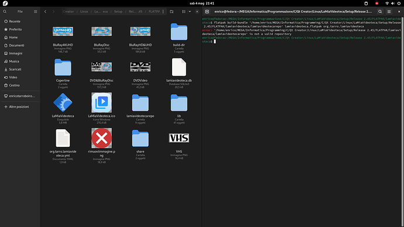Open the power menu icon in the top bar
404x227 pixels.
click(x=399, y=4)
